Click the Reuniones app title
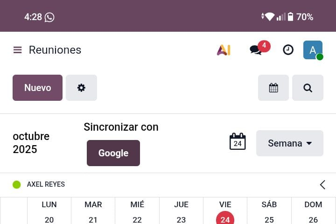336x224 pixels. coord(55,50)
